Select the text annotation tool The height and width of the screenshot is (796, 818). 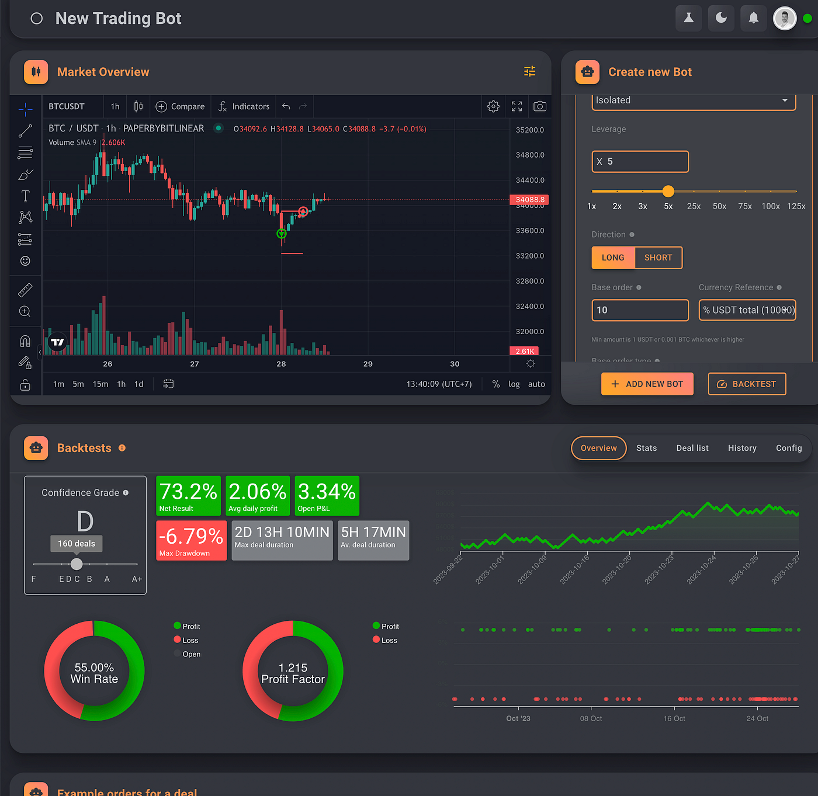coord(25,196)
